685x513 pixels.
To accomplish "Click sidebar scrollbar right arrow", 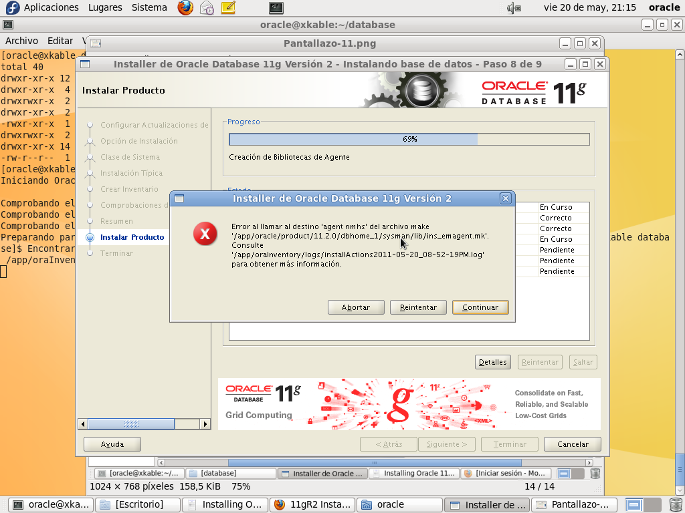I will tap(205, 423).
